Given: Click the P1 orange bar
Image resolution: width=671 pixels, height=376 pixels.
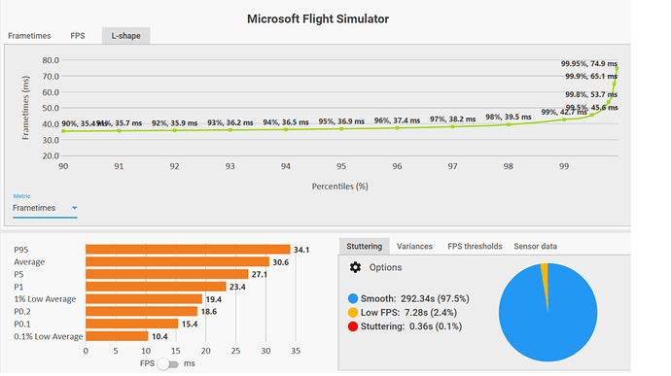Looking at the screenshot, I should 156,287.
